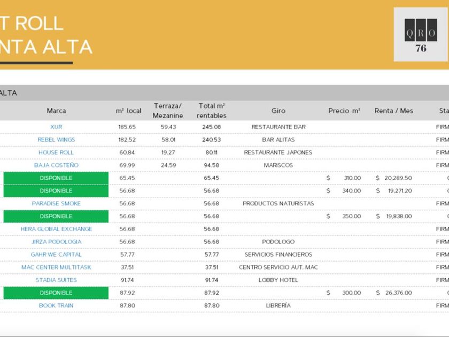Click the STADIA SUITES brand link
This screenshot has height=337, width=449.
pos(56,280)
